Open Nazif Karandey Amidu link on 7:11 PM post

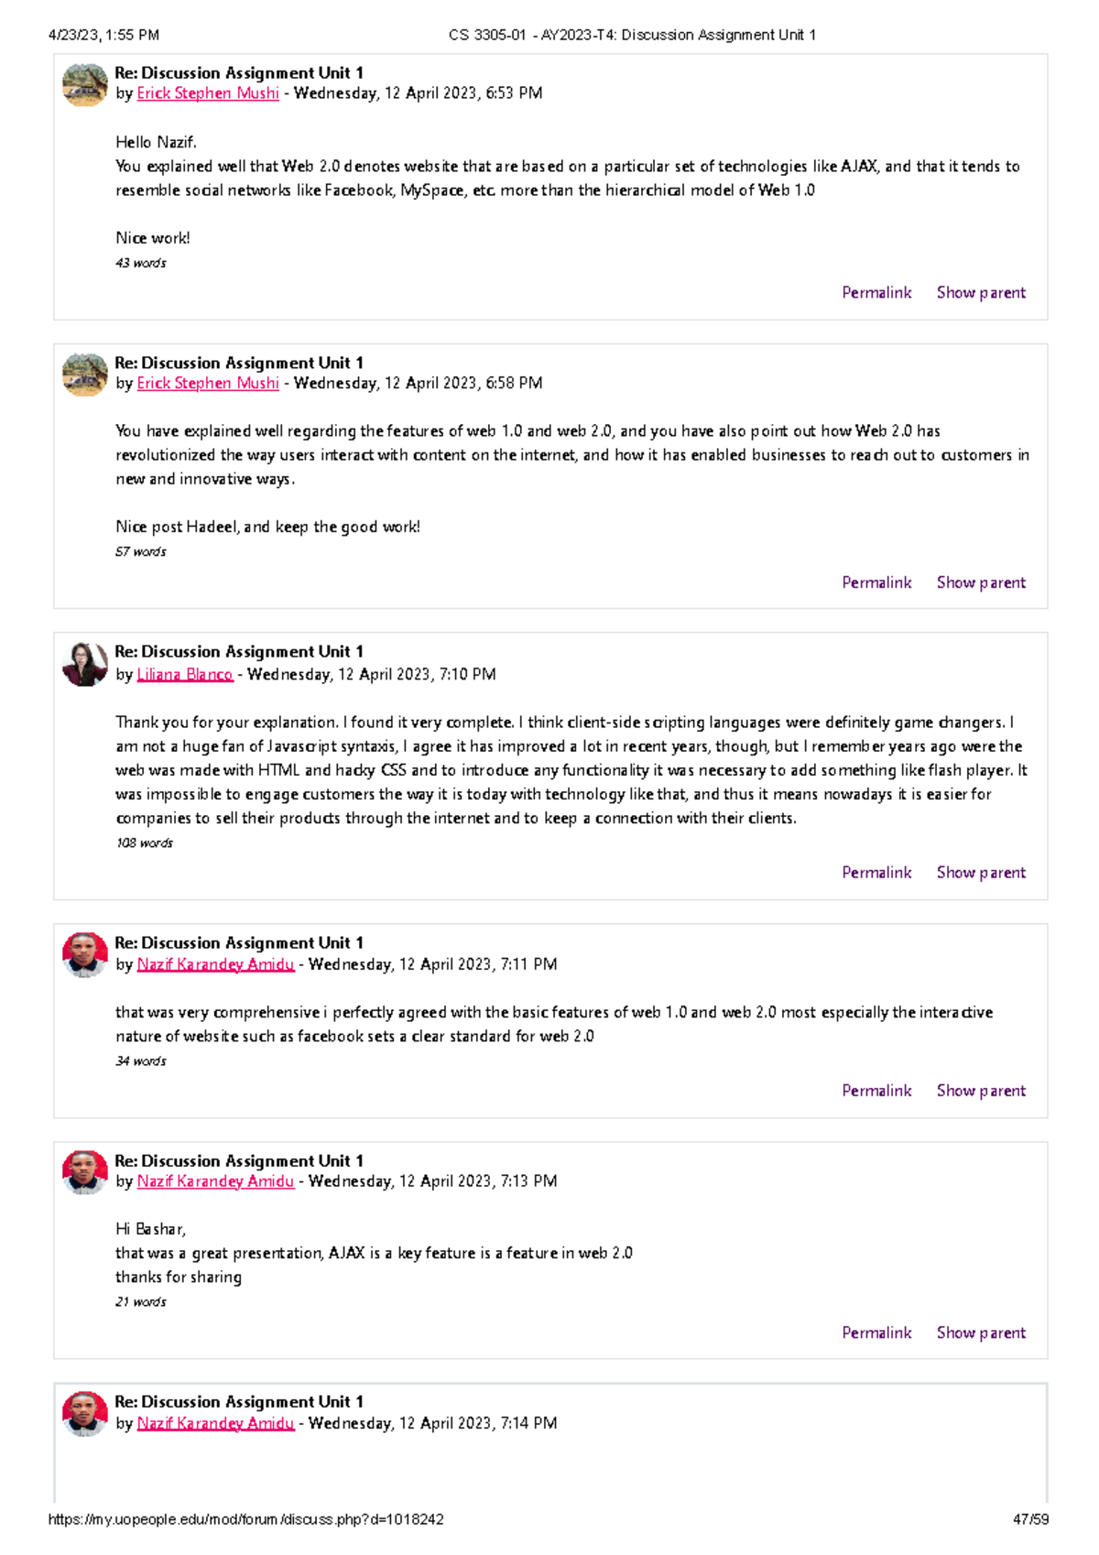point(215,964)
